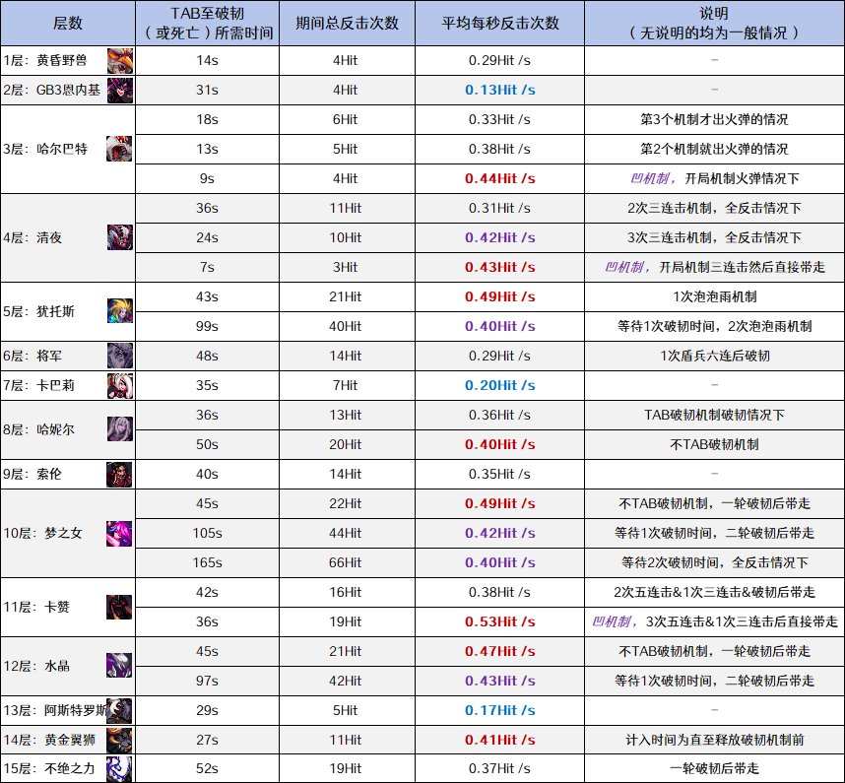845x783 pixels.
Task: Click the row label 2层：GB3恩内基
Action: [52, 90]
